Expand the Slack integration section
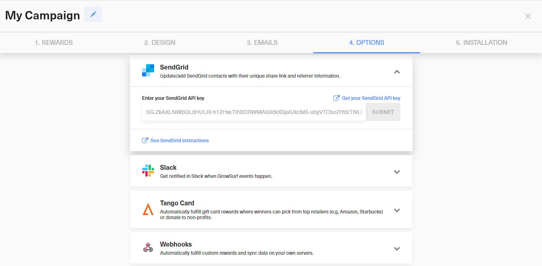This screenshot has height=266, width=542. (x=397, y=172)
